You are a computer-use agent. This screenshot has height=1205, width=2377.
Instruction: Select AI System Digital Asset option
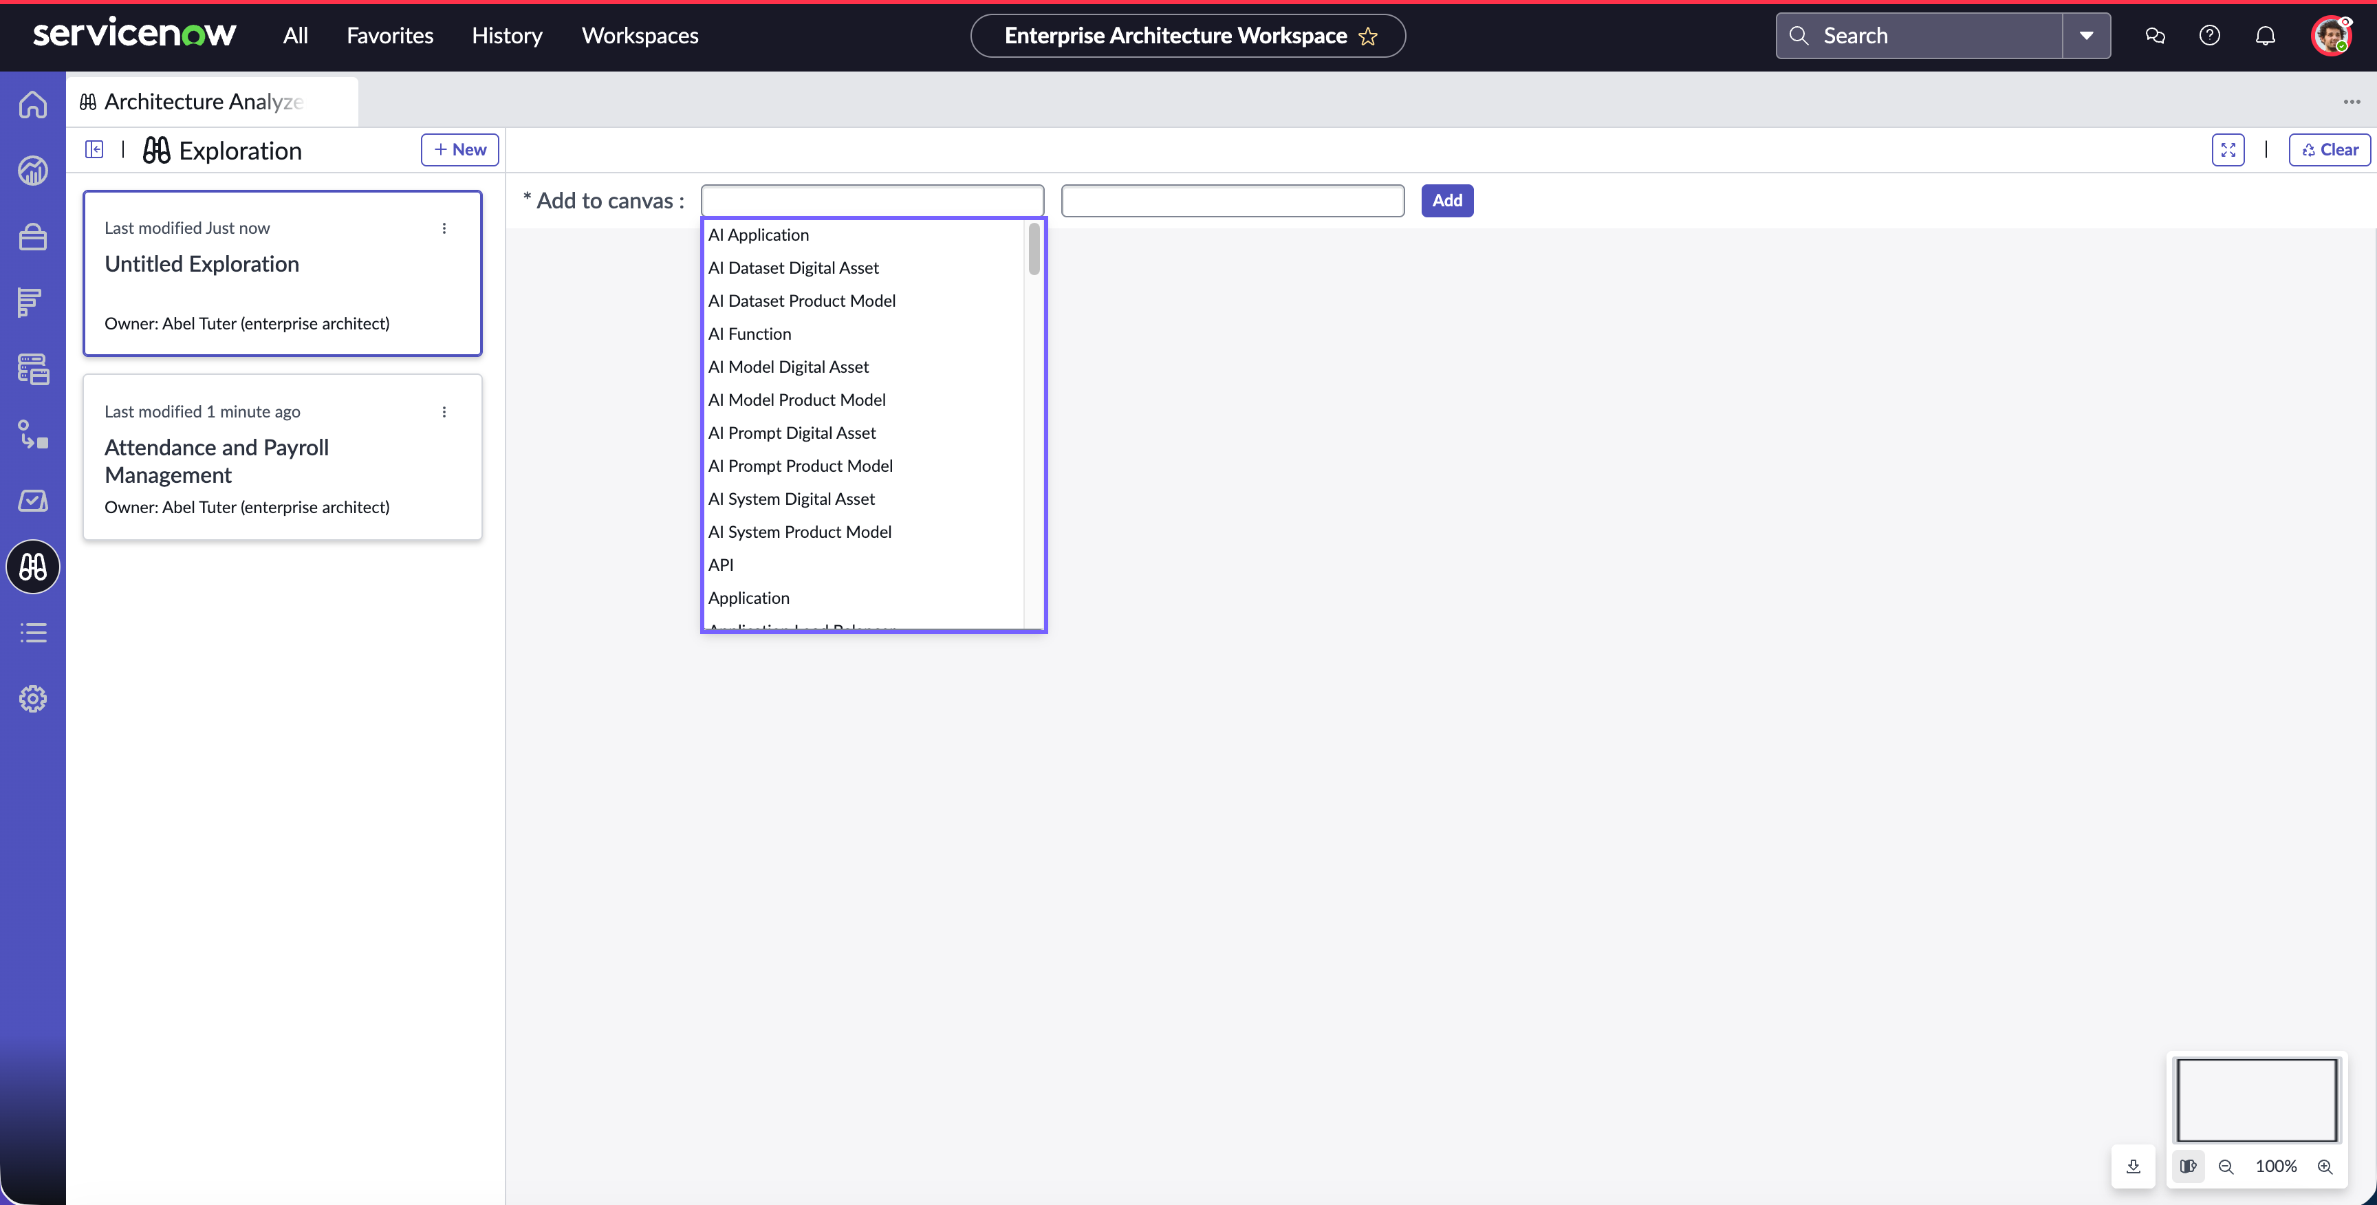[865, 499]
